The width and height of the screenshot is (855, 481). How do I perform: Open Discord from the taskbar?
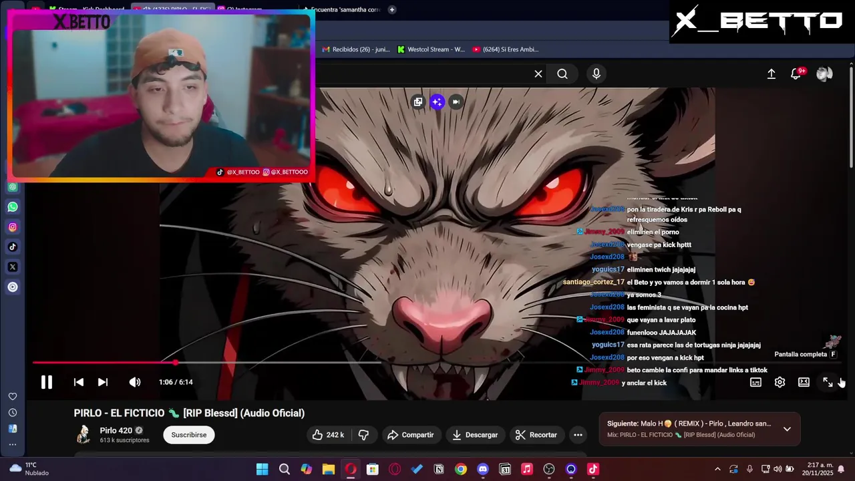(483, 469)
